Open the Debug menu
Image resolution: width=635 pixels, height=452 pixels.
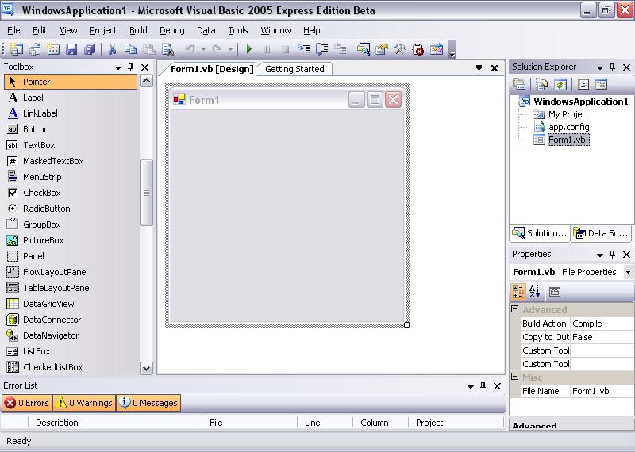[x=171, y=30]
